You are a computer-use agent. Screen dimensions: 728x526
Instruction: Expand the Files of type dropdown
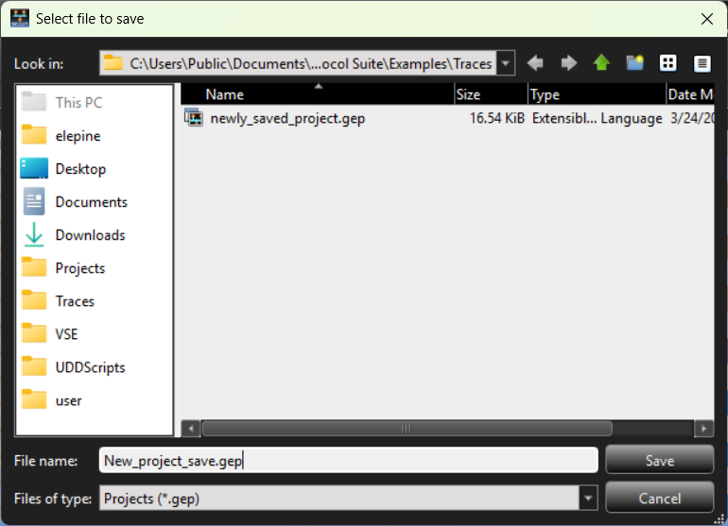coord(588,499)
